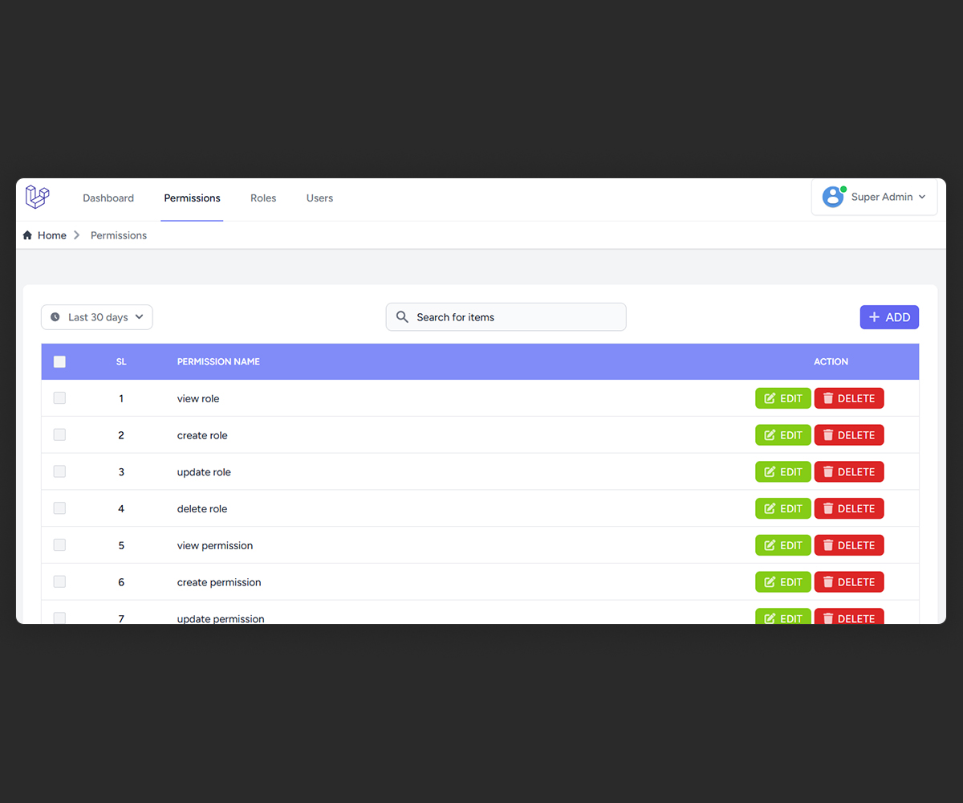Image resolution: width=963 pixels, height=803 pixels.
Task: Click the clock icon beside Last 30 days
Action: coord(55,317)
